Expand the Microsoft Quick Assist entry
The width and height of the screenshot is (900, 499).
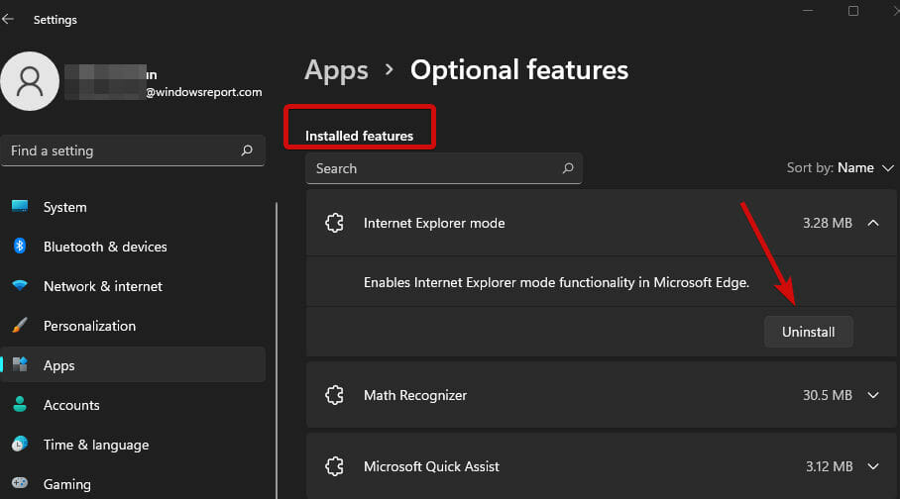coord(873,466)
